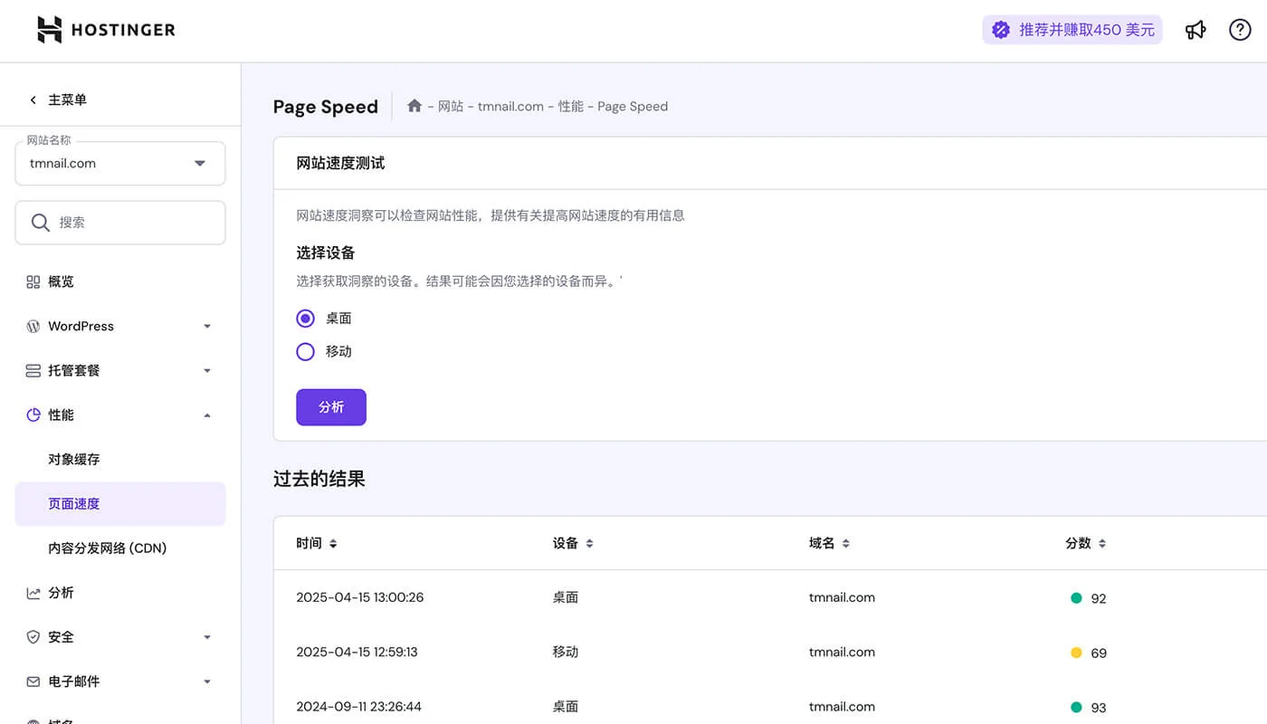The height and width of the screenshot is (724, 1267).
Task: Click 推荐并赚取450 美元 referral button
Action: click(1072, 29)
